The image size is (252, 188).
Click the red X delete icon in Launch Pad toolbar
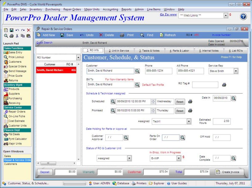click(29, 30)
